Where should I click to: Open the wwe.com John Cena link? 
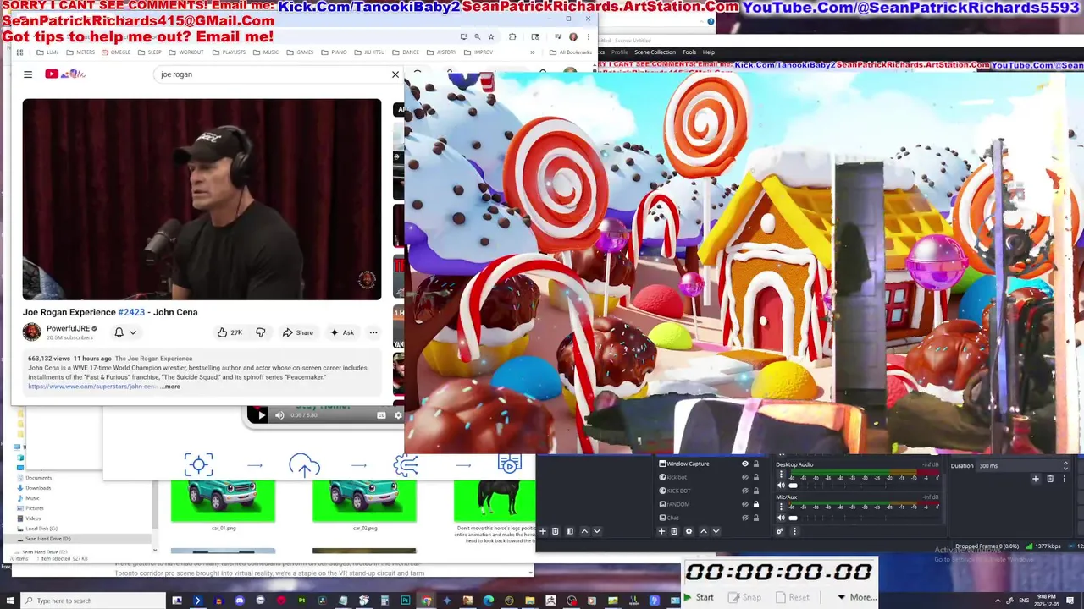pos(92,387)
